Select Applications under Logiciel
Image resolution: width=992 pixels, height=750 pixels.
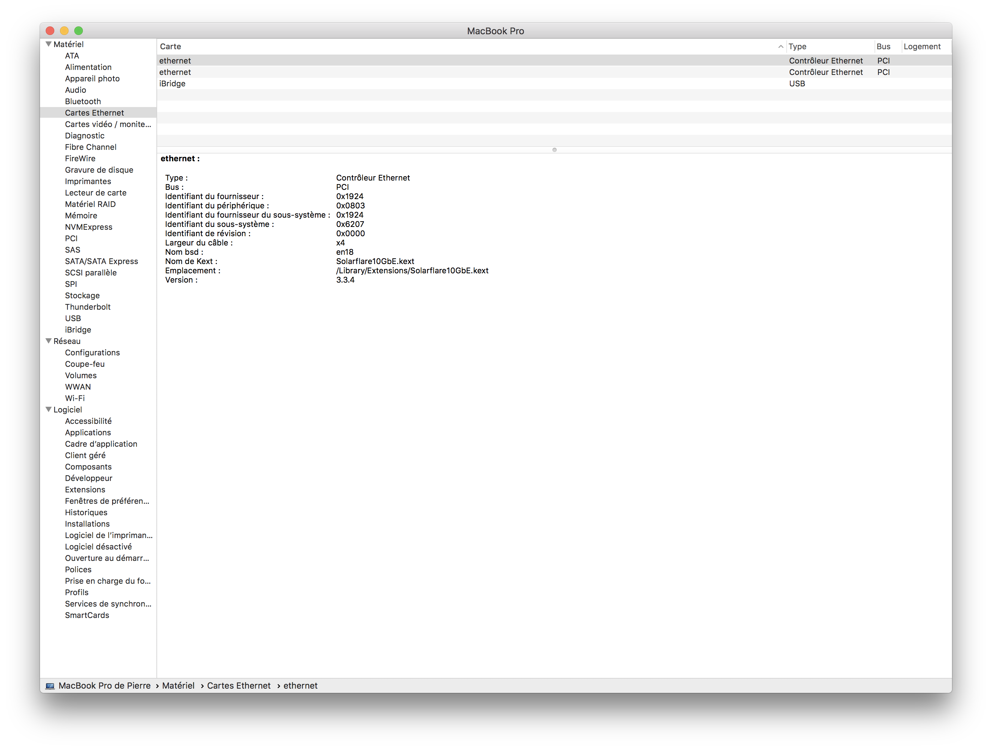(x=87, y=433)
